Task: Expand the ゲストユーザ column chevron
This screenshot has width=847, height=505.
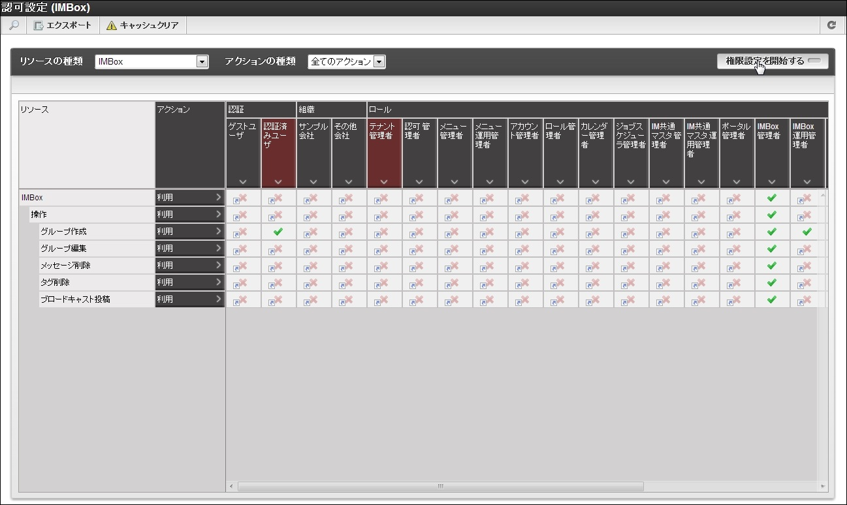Action: [x=243, y=182]
